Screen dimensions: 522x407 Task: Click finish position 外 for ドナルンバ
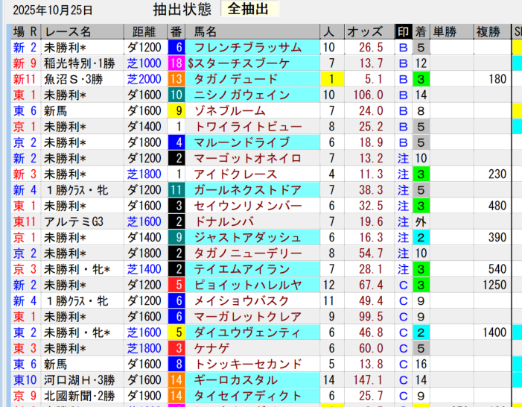coord(421,221)
